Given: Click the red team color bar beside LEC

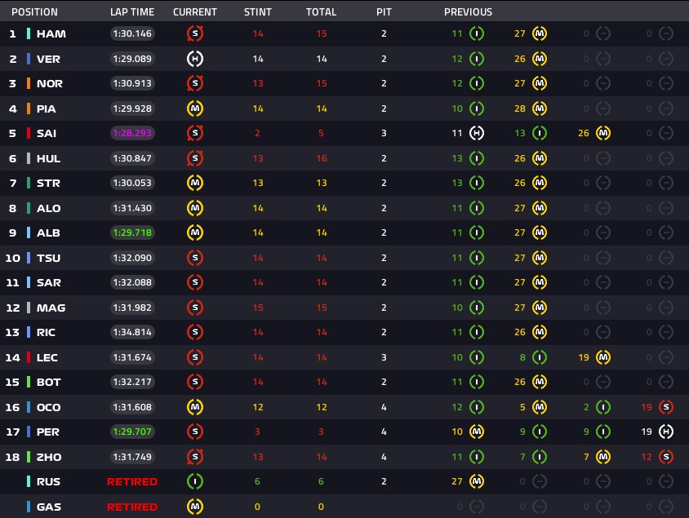Looking at the screenshot, I should click(x=29, y=357).
